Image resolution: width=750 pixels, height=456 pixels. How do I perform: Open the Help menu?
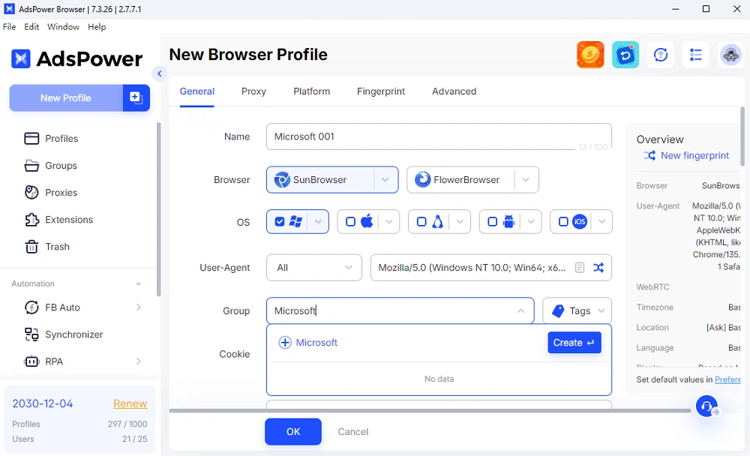[x=97, y=27]
